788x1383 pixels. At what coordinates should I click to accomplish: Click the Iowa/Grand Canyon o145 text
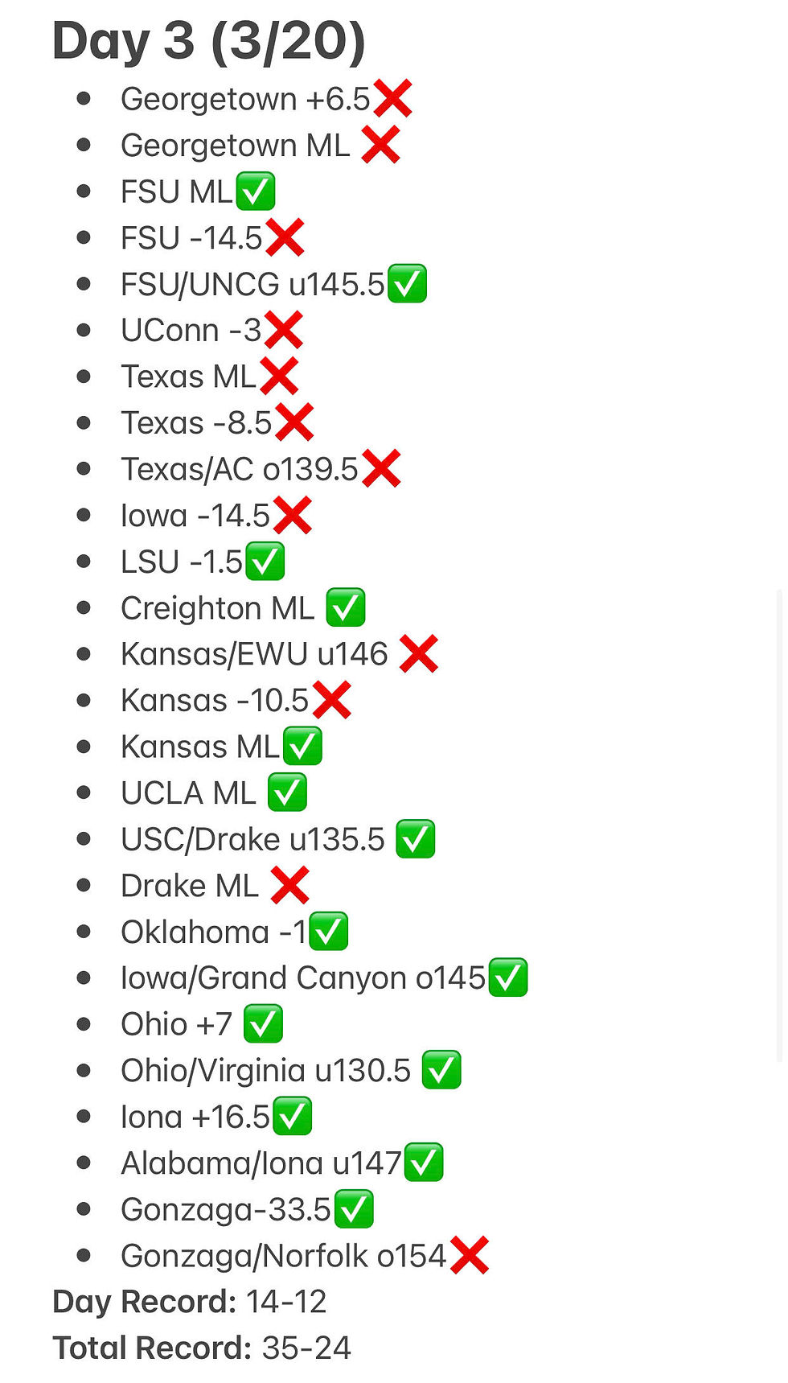(303, 978)
